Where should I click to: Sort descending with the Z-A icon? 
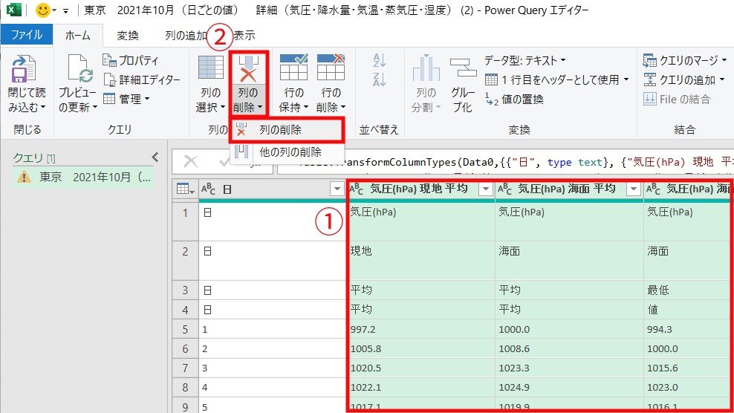tap(379, 79)
